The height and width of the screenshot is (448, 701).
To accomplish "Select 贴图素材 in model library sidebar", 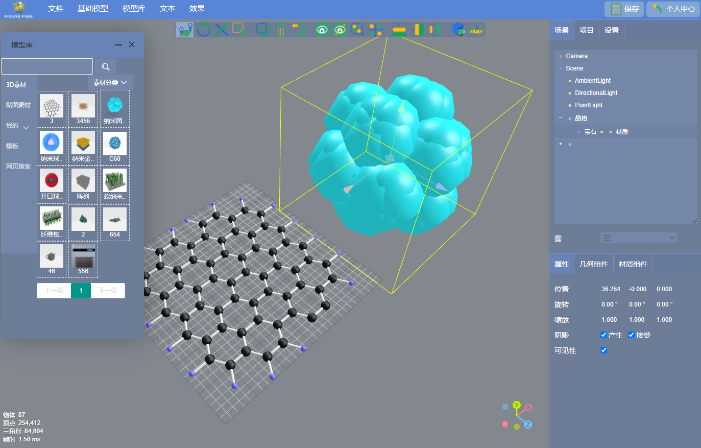I will tap(18, 105).
